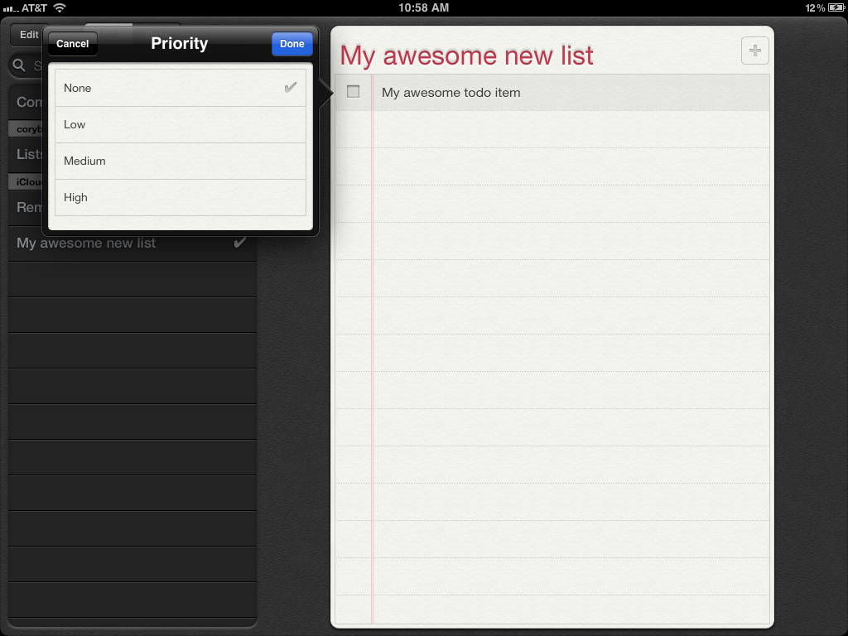Select None priority option

(x=166, y=88)
